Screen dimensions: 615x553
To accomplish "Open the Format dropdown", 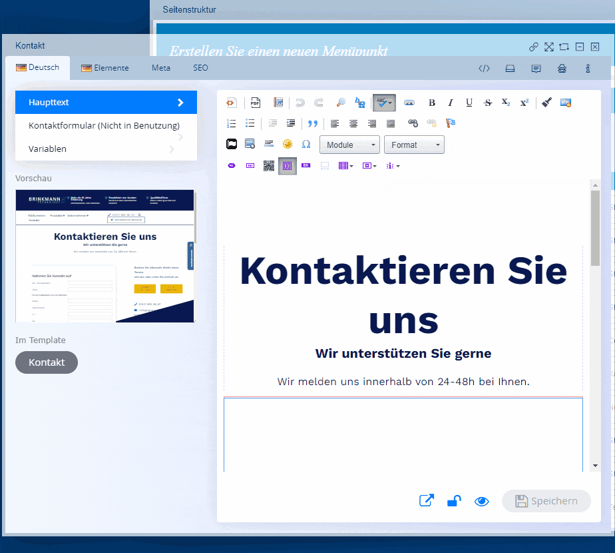I will [x=414, y=145].
